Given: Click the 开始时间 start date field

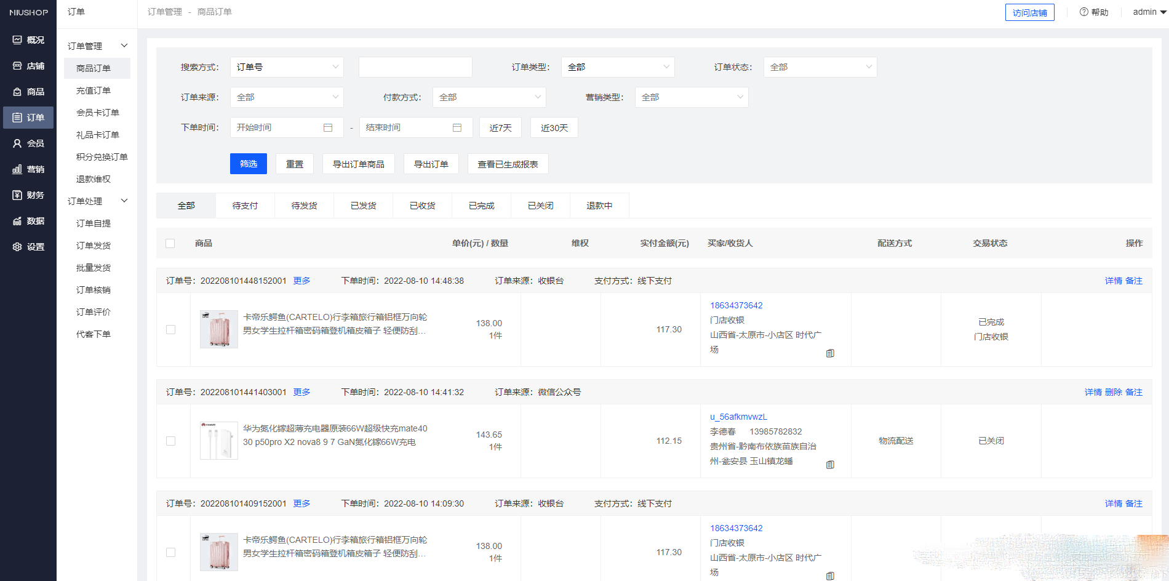Looking at the screenshot, I should (287, 127).
